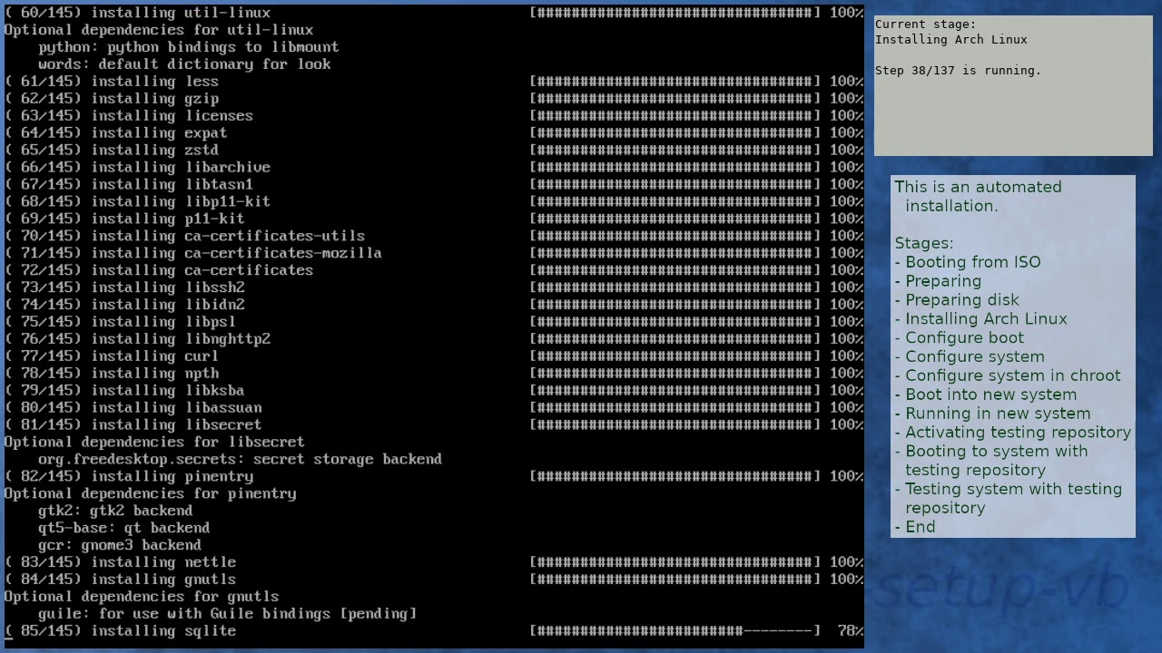Select the 'Stages:' heading
This screenshot has height=653, width=1162.
[924, 243]
